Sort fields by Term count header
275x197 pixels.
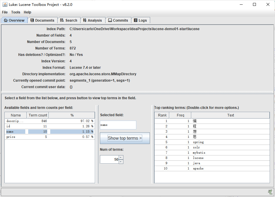pyautogui.click(x=38, y=115)
